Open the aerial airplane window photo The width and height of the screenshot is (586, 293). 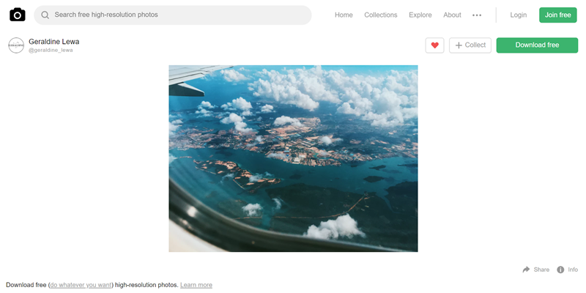click(x=294, y=158)
